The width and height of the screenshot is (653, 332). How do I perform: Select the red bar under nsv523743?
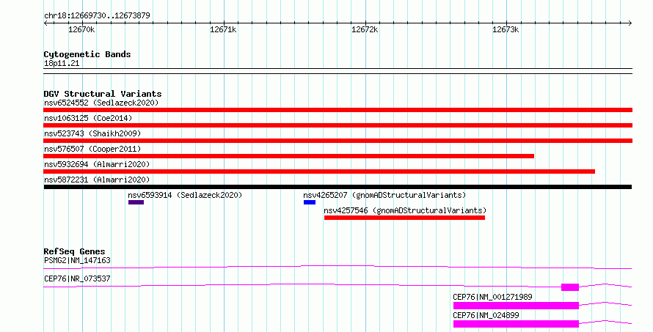(x=338, y=141)
